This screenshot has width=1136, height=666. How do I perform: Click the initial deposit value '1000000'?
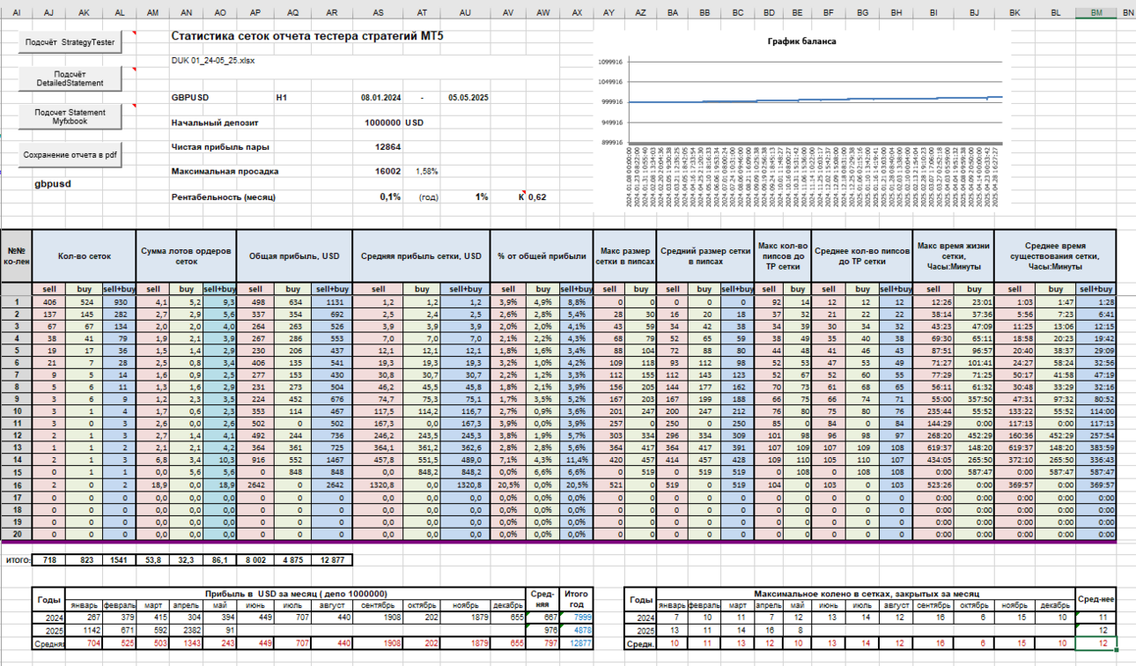click(382, 122)
